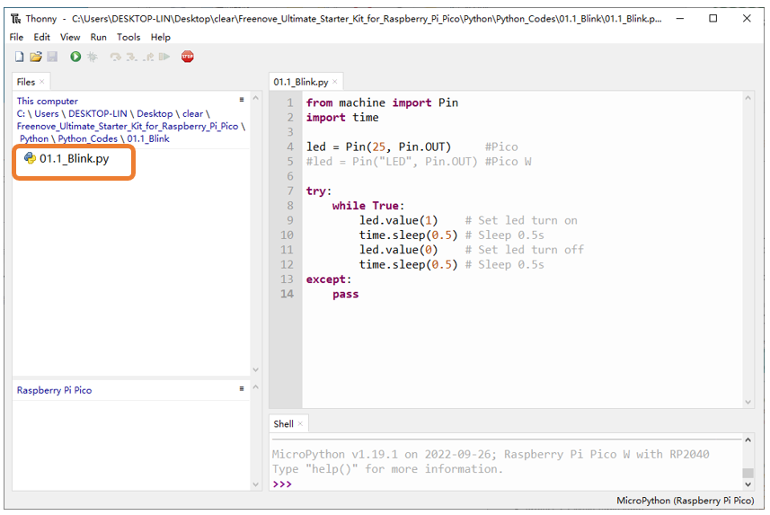Navigate to DESKTOP-LIN folder in the path
The height and width of the screenshot is (515, 770).
point(98,114)
